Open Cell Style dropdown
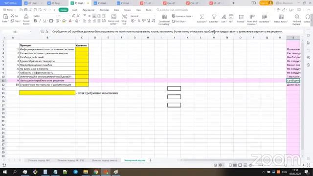 179,21
